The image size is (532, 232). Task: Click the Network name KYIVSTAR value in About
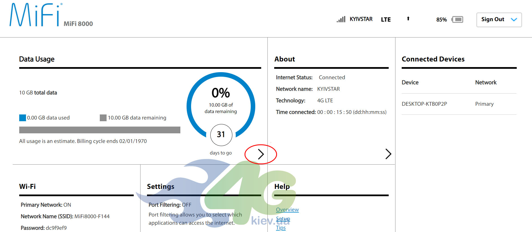[328, 89]
